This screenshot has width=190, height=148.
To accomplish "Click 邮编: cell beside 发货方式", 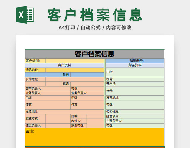I will point(79,116).
